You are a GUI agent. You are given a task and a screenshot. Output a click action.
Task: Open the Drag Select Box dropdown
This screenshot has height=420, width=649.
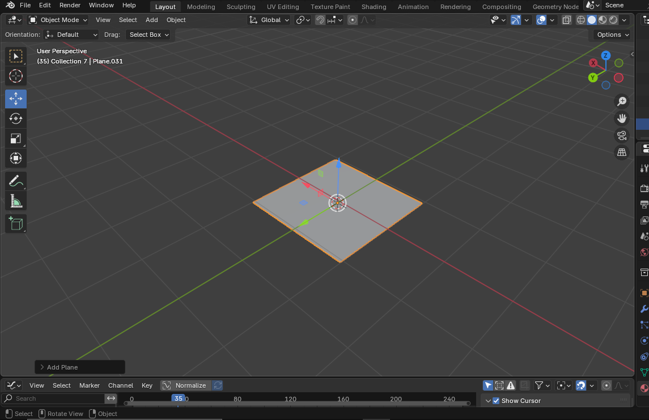coord(149,35)
